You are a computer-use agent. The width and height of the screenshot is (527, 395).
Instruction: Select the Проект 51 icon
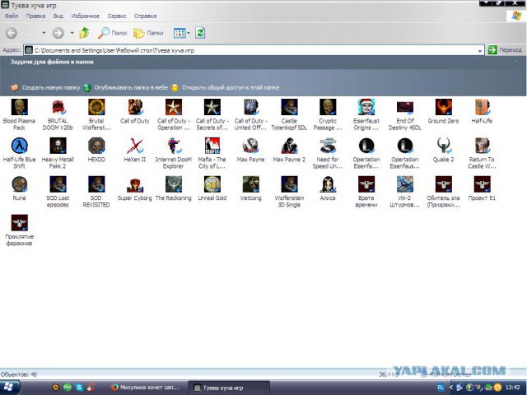pos(482,184)
